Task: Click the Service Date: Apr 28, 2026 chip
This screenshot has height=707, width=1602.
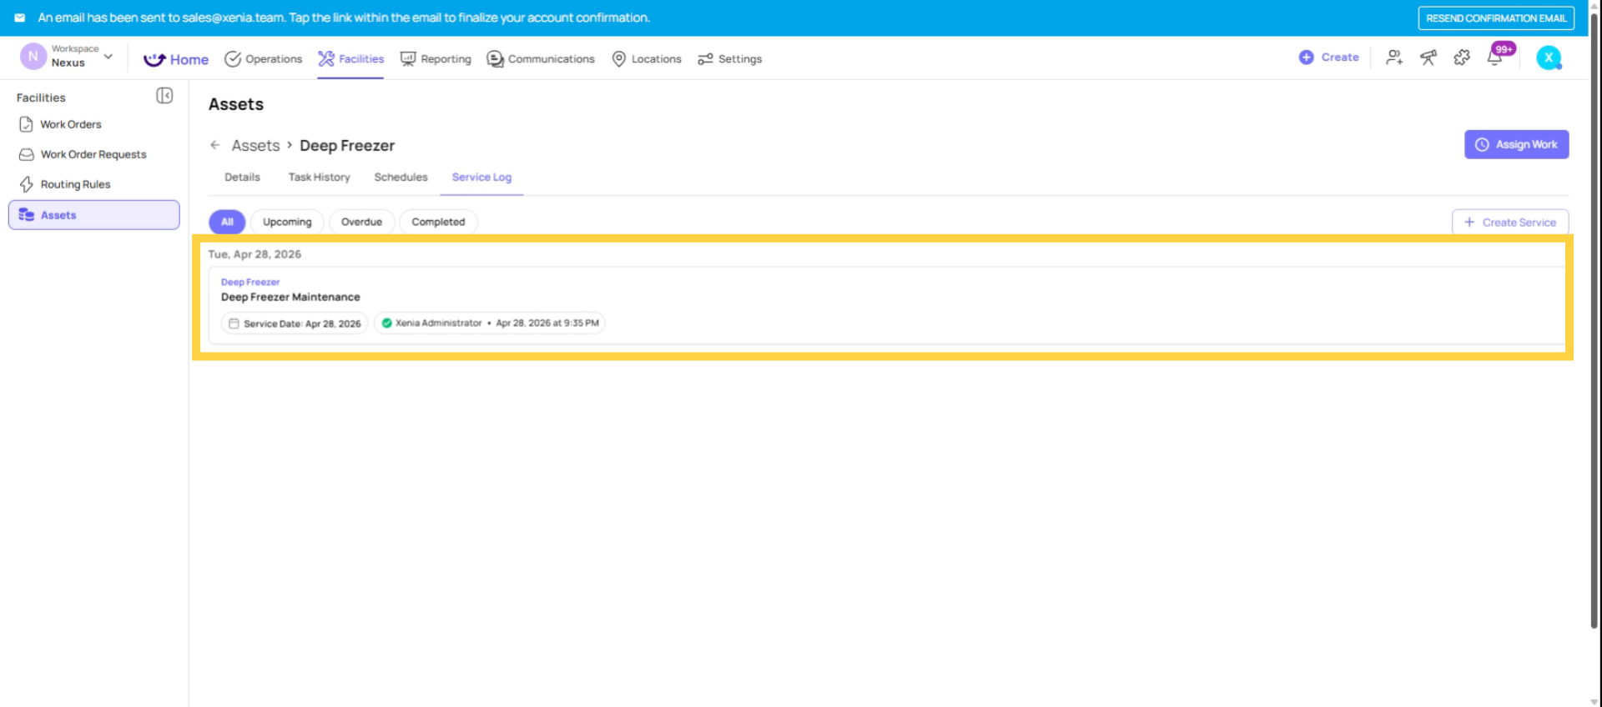Action: point(295,323)
